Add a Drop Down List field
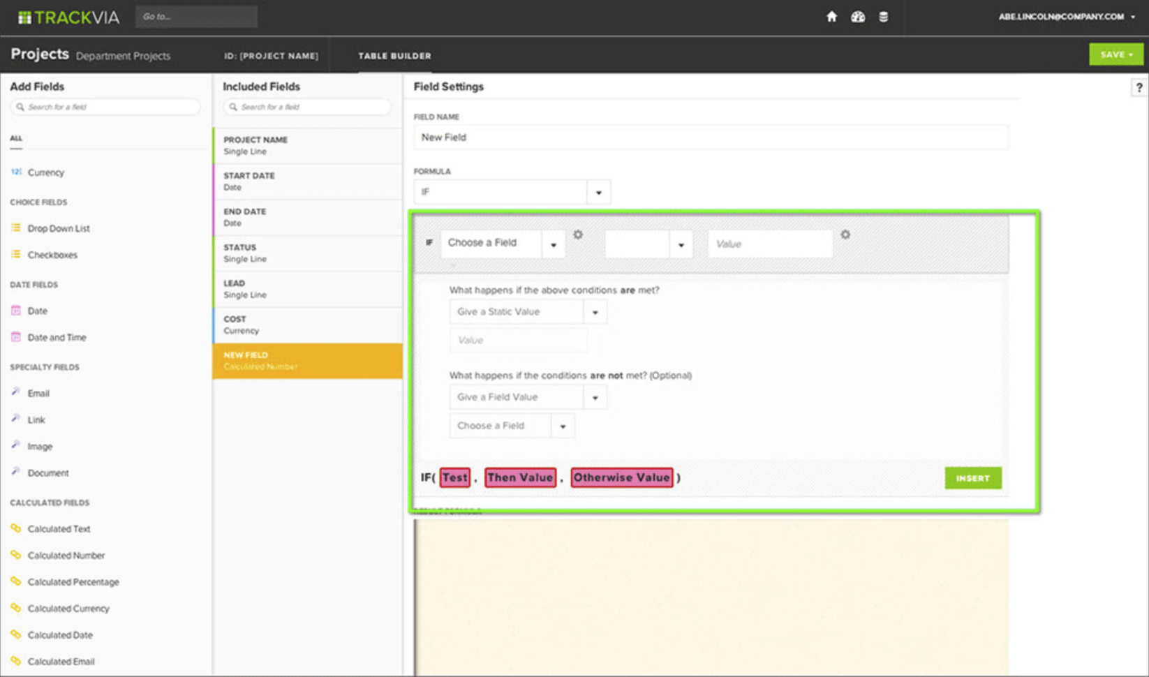 click(57, 228)
